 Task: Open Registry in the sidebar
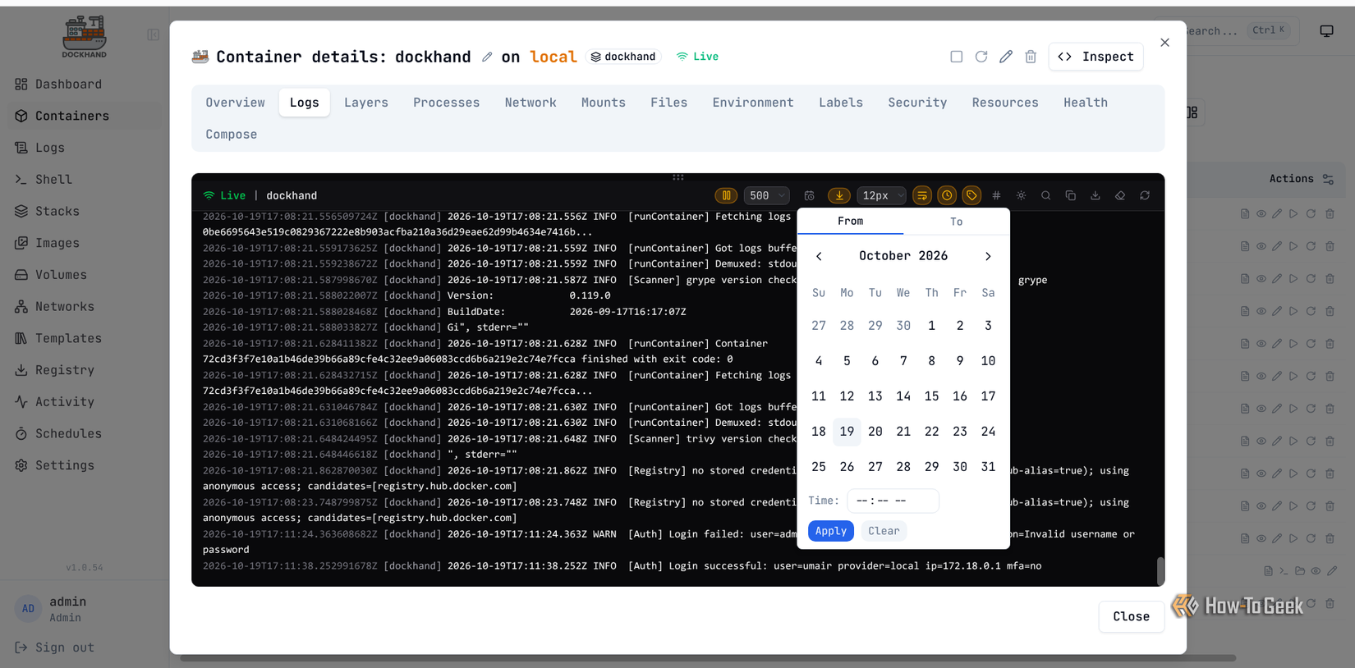click(x=64, y=370)
